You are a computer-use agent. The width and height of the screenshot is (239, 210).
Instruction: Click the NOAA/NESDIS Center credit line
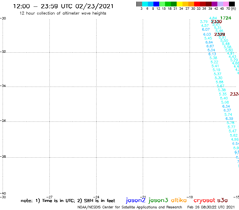pyautogui.click(x=130, y=207)
